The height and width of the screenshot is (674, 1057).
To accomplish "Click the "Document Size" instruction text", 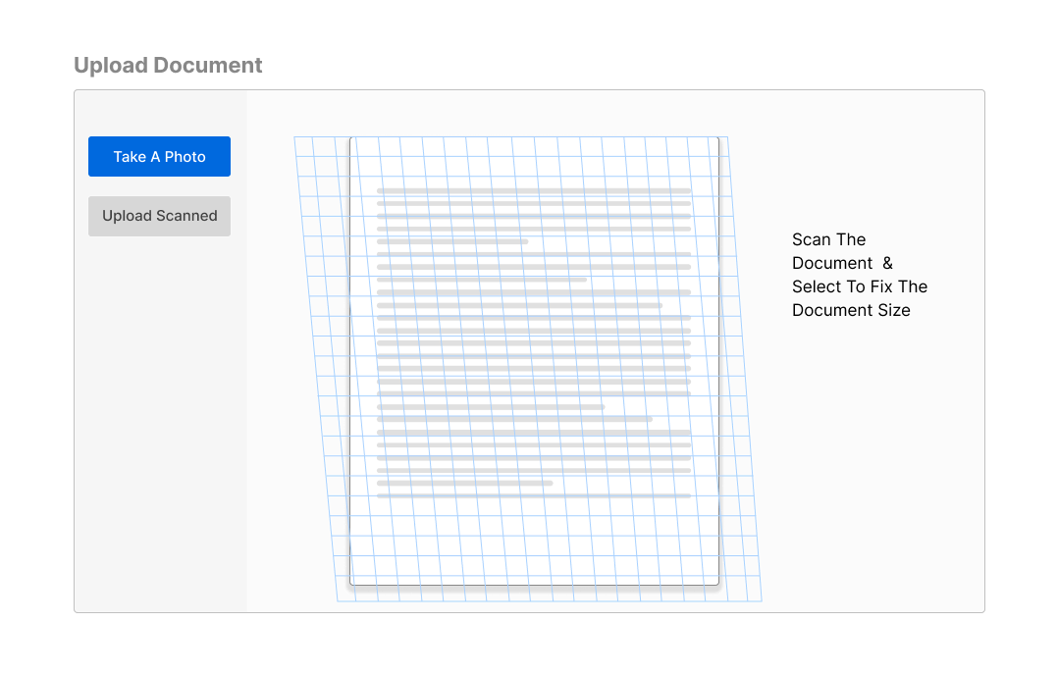I will point(851,310).
